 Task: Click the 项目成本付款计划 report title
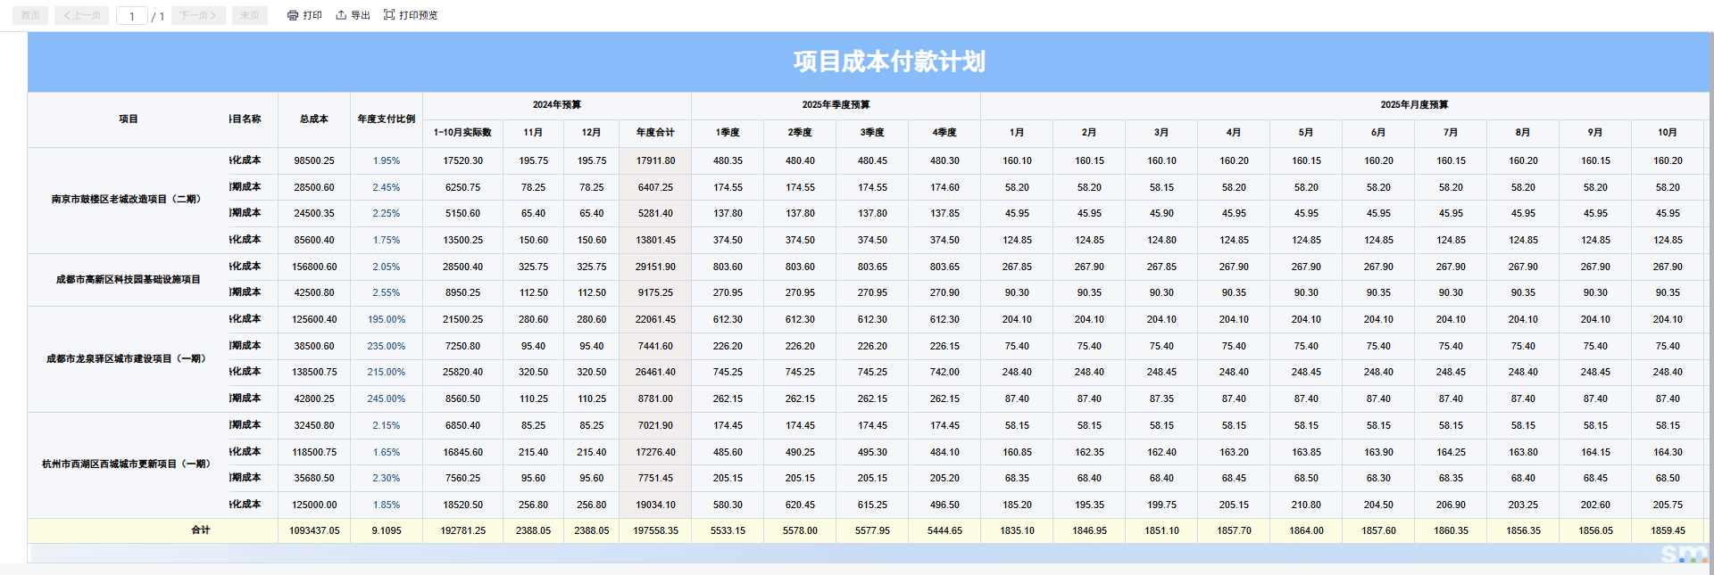point(888,62)
